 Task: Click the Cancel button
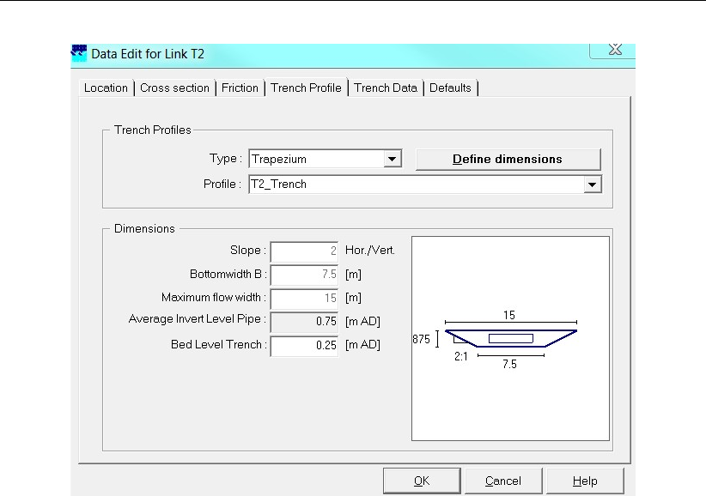[x=503, y=481]
